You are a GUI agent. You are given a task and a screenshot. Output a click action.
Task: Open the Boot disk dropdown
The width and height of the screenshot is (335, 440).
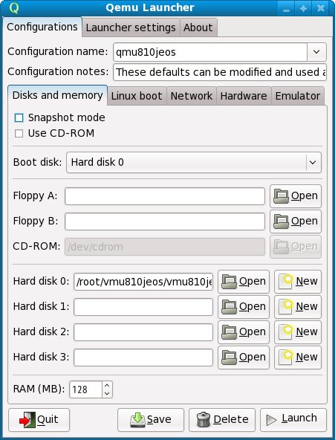coord(194,163)
